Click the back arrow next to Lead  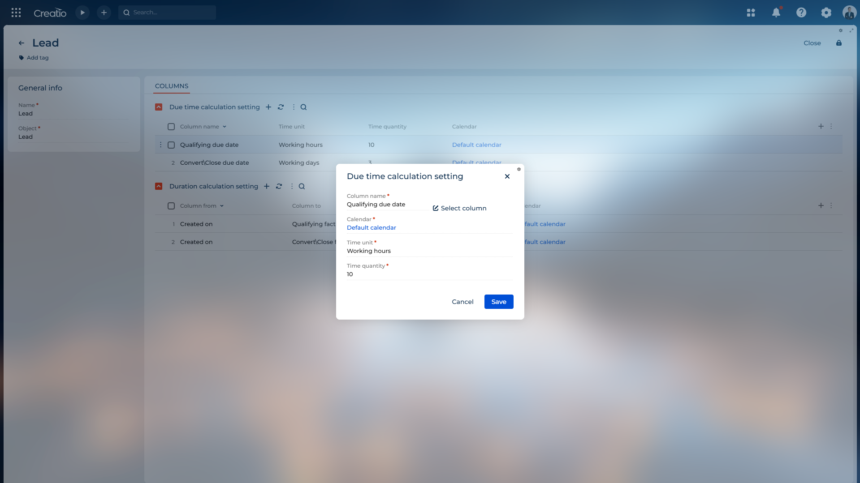22,43
